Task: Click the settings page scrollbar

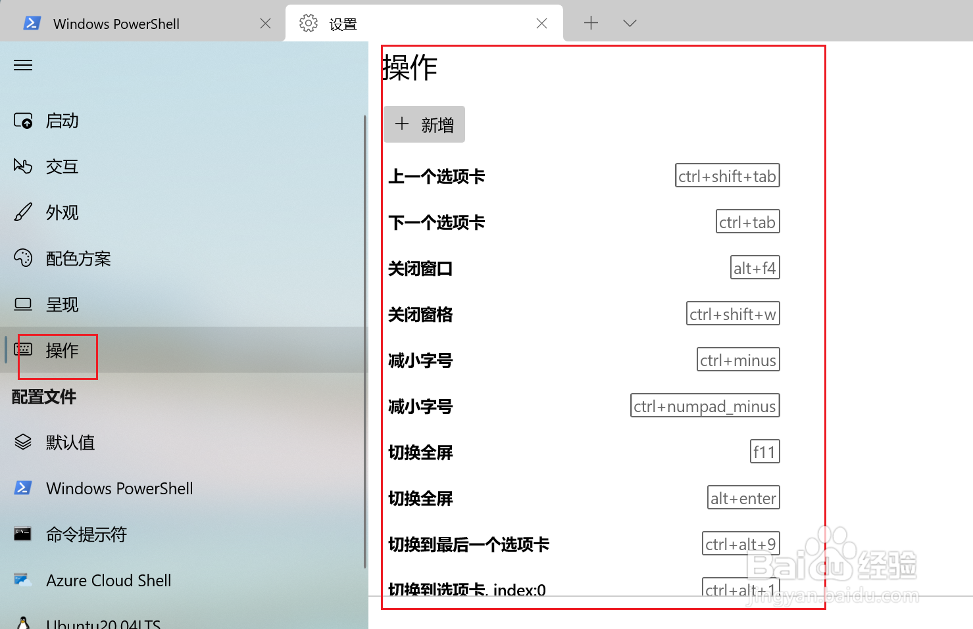Action: (x=364, y=329)
